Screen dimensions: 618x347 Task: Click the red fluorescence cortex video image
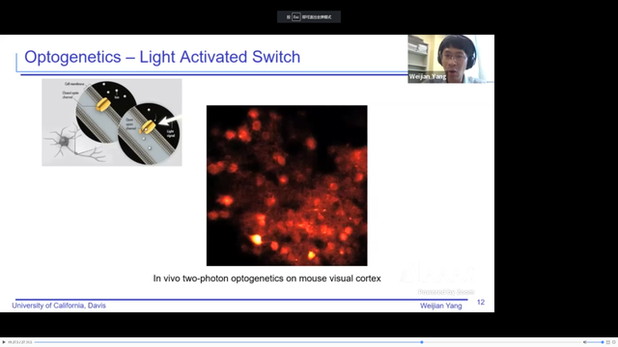pos(287,185)
